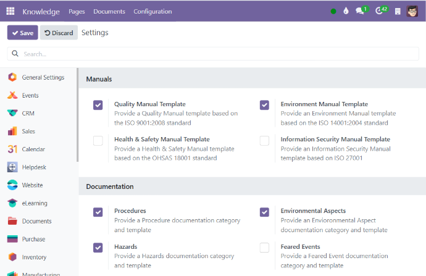The width and height of the screenshot is (426, 276).
Task: Click the user avatar in top bar
Action: click(x=412, y=11)
